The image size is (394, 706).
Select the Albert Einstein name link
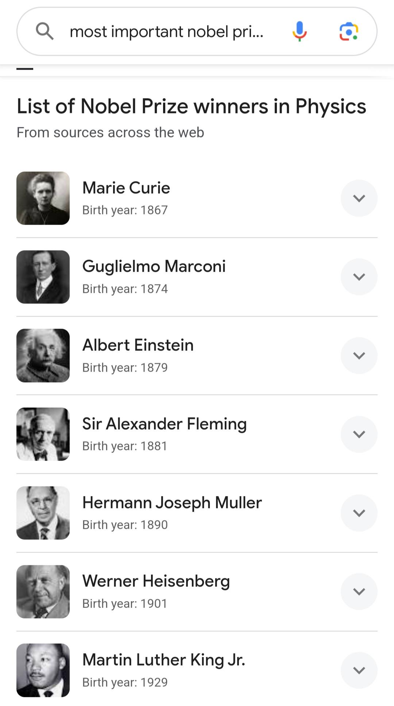pyautogui.click(x=138, y=345)
